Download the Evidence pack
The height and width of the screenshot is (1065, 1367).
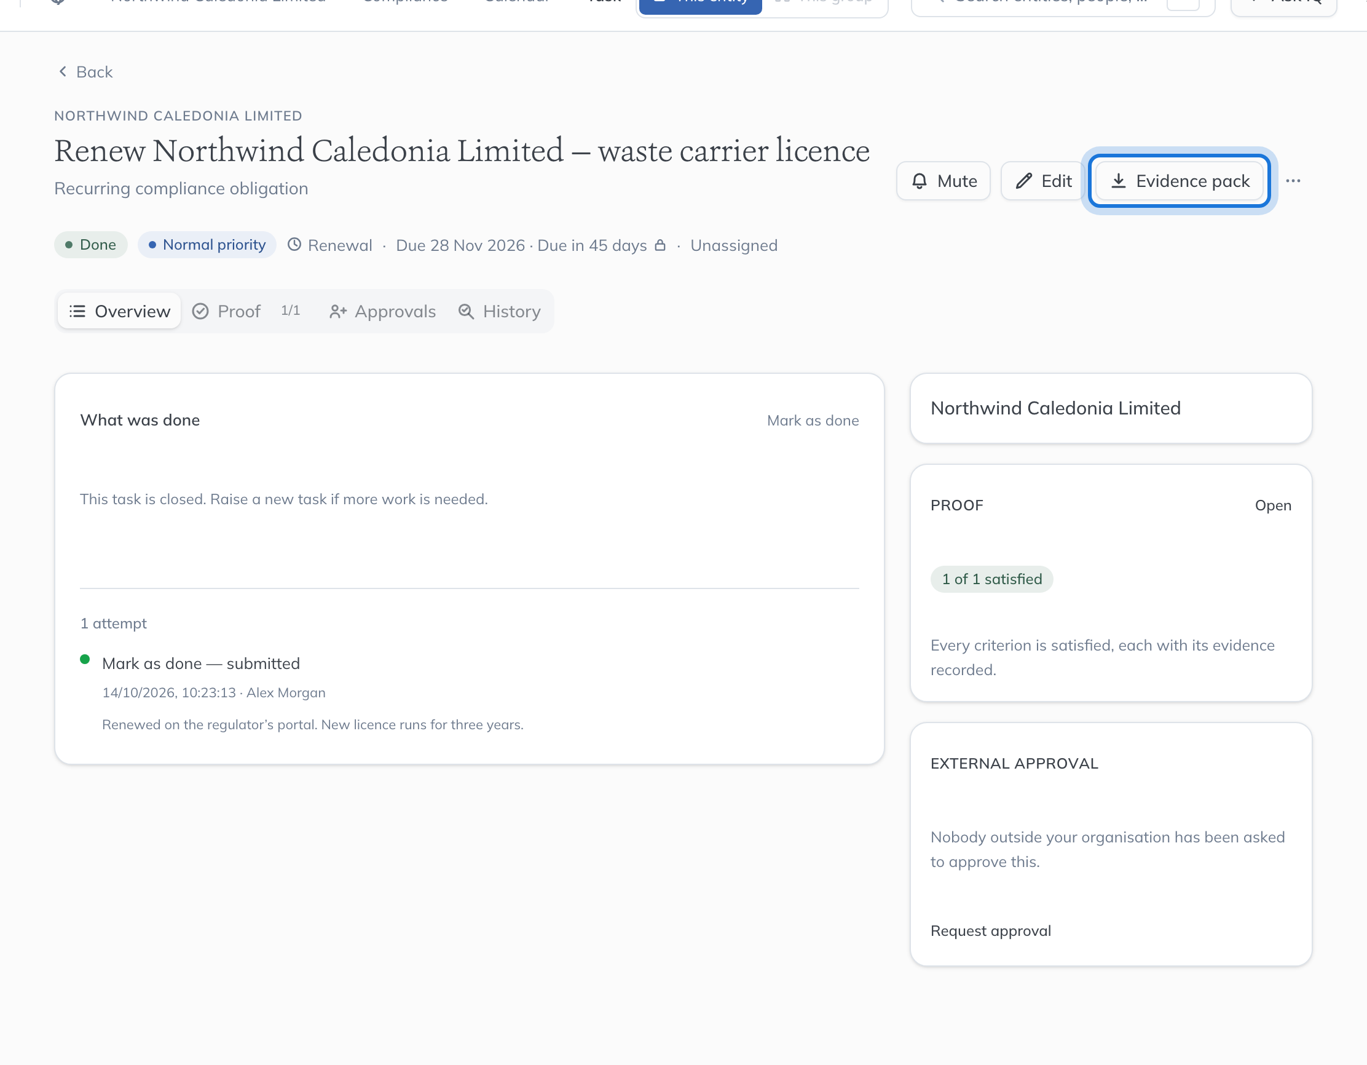click(1180, 181)
